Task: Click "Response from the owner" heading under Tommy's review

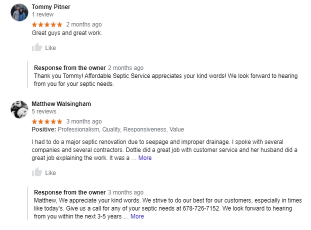Action: pyautogui.click(x=69, y=68)
